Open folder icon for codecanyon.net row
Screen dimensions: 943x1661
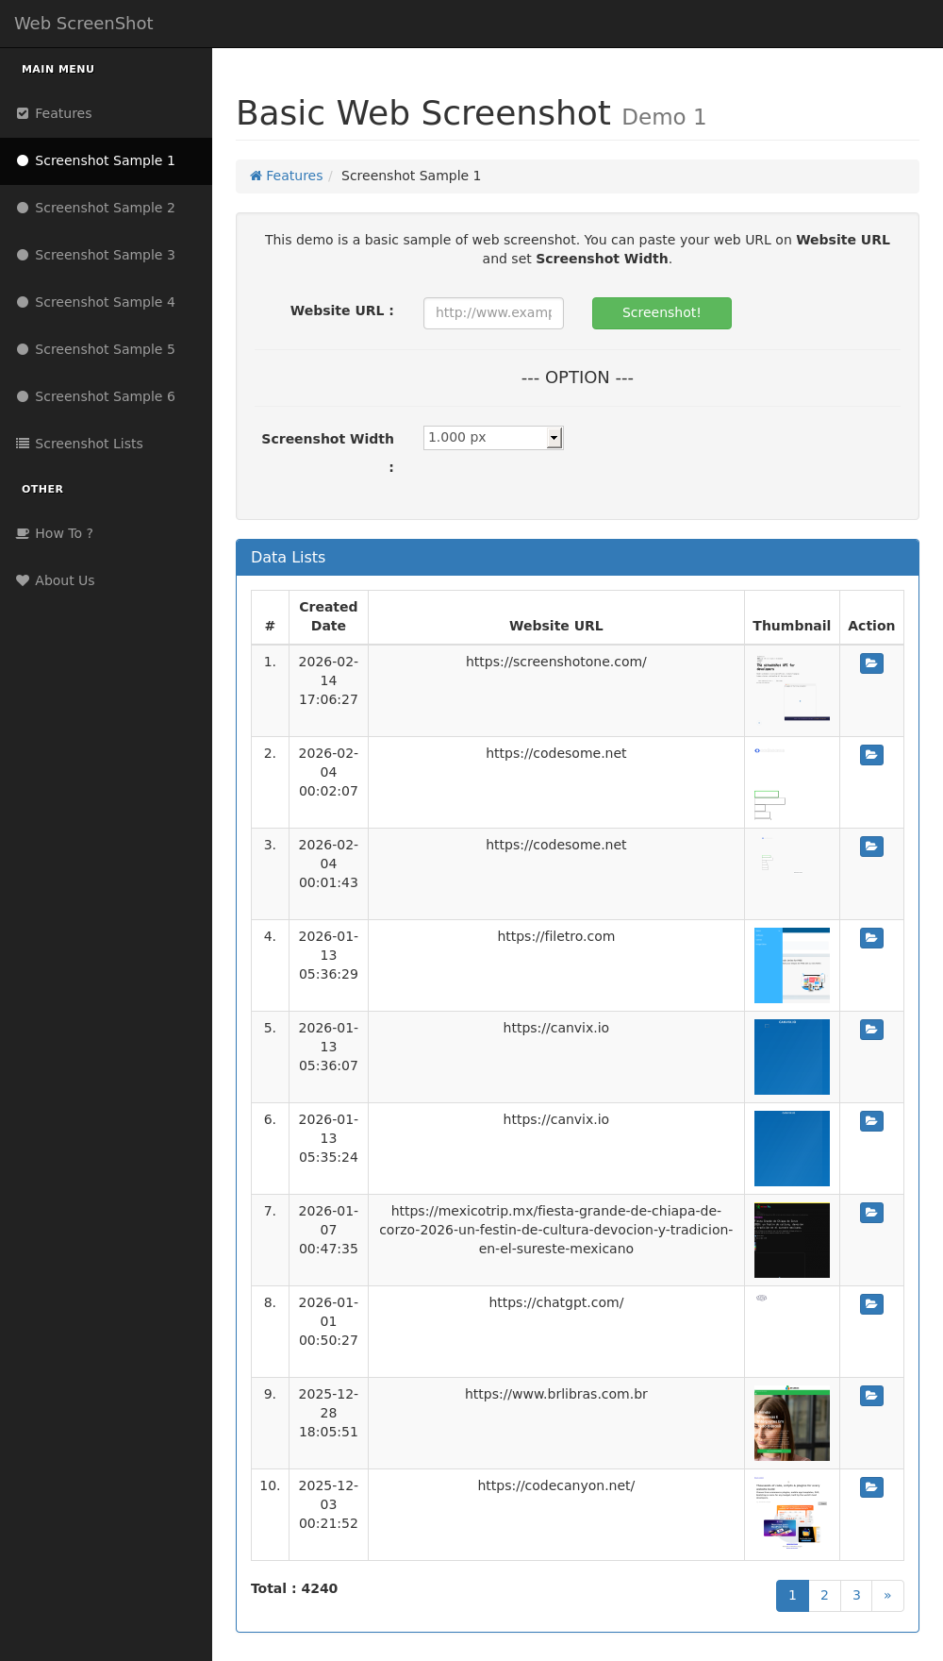871,1487
